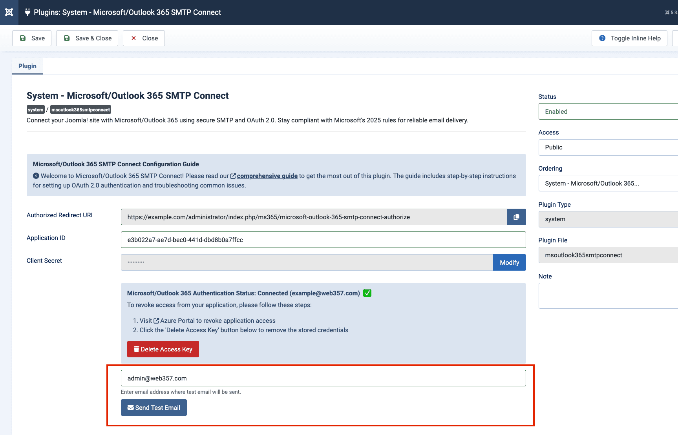The image size is (678, 435).
Task: Expand the Access dropdown
Action: (x=608, y=147)
